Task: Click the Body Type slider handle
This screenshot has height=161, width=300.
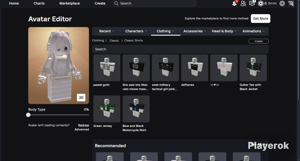Action: coord(28,115)
